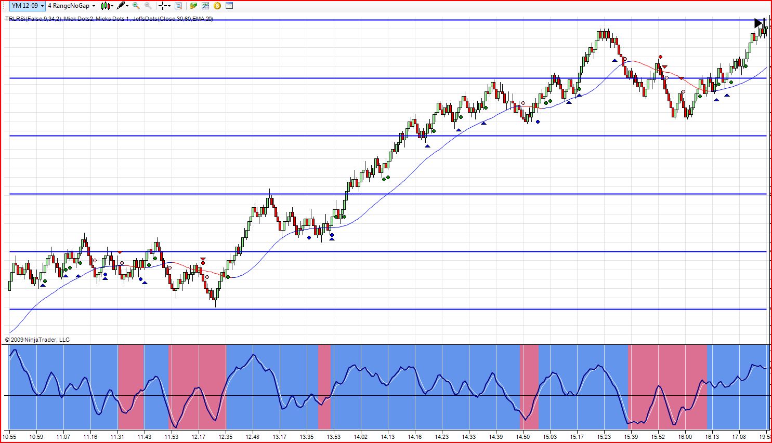Click the 14:33 time axis label

469,437
